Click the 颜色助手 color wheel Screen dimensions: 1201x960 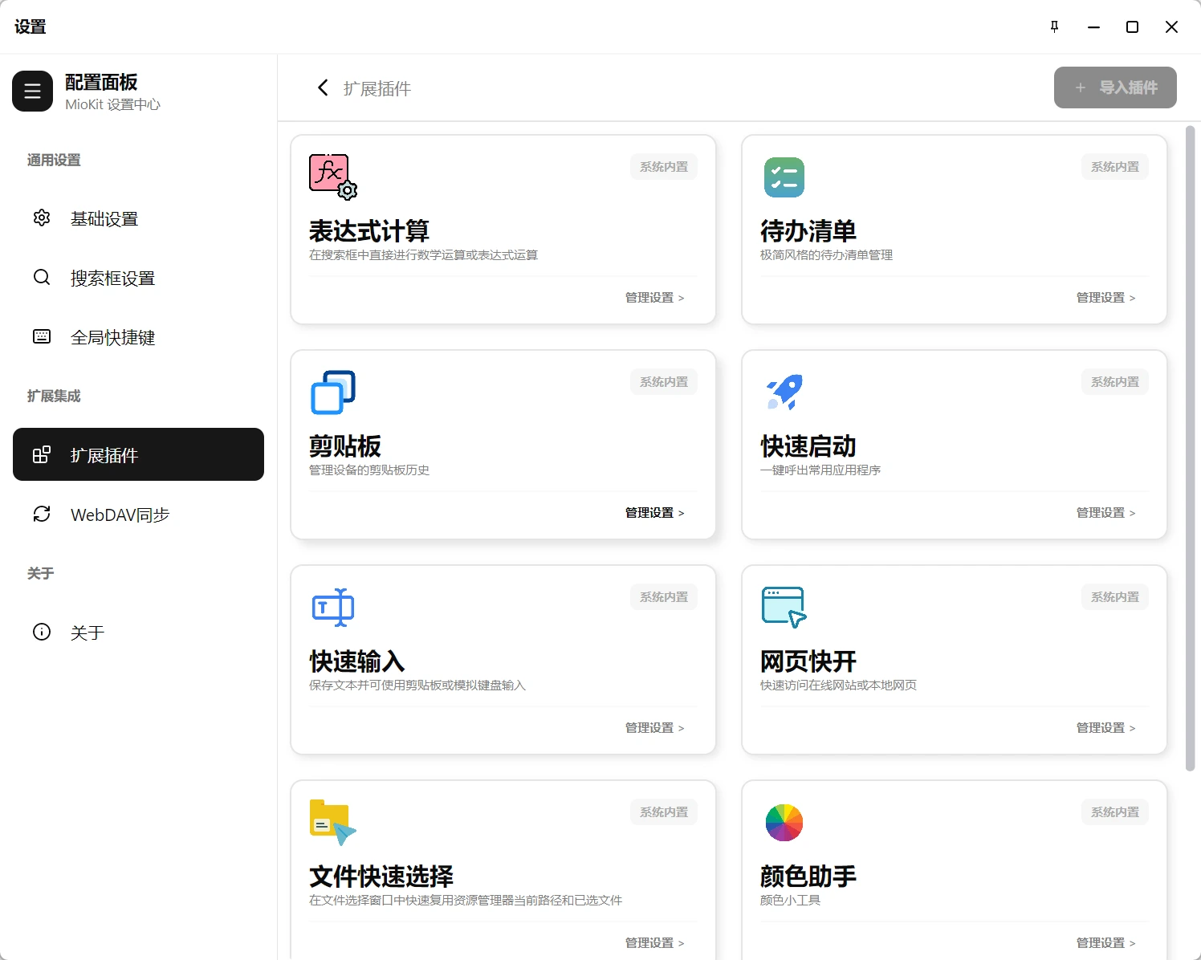coord(784,822)
